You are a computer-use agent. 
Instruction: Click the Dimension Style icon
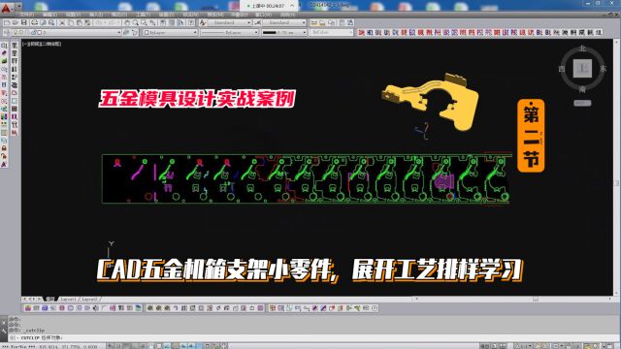coord(257,23)
